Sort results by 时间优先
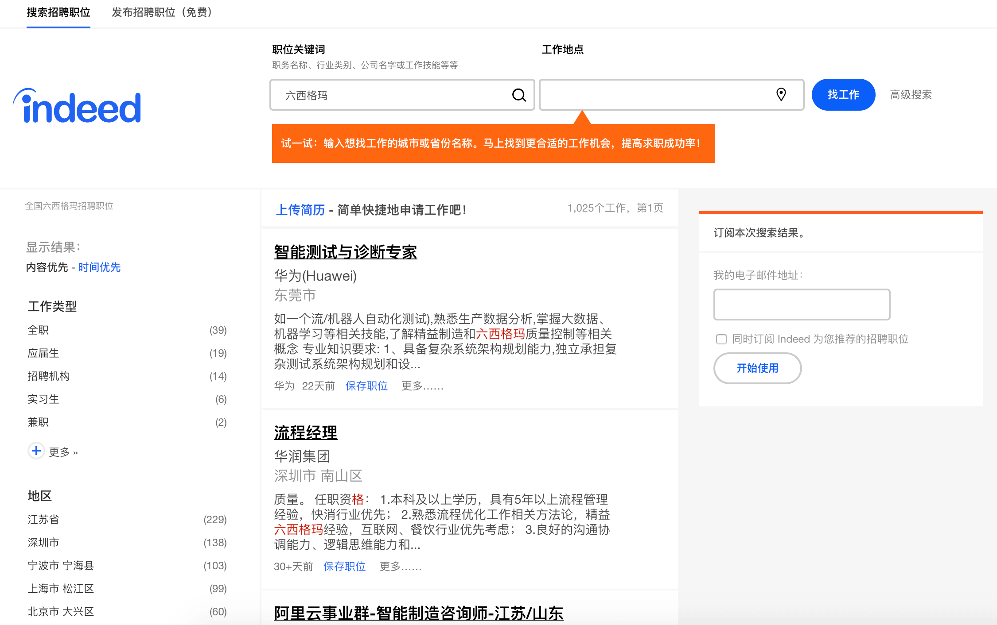 tap(99, 267)
